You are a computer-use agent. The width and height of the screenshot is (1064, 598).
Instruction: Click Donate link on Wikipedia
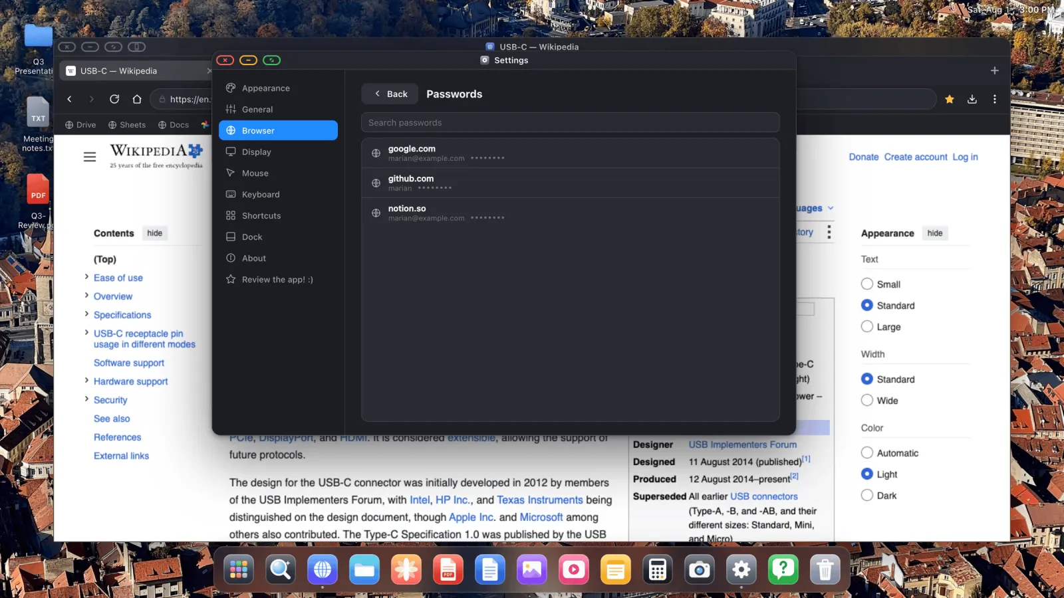pyautogui.click(x=864, y=157)
